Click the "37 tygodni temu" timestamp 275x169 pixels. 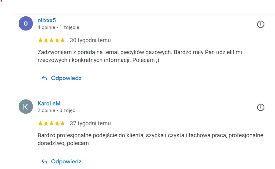[x=90, y=123]
